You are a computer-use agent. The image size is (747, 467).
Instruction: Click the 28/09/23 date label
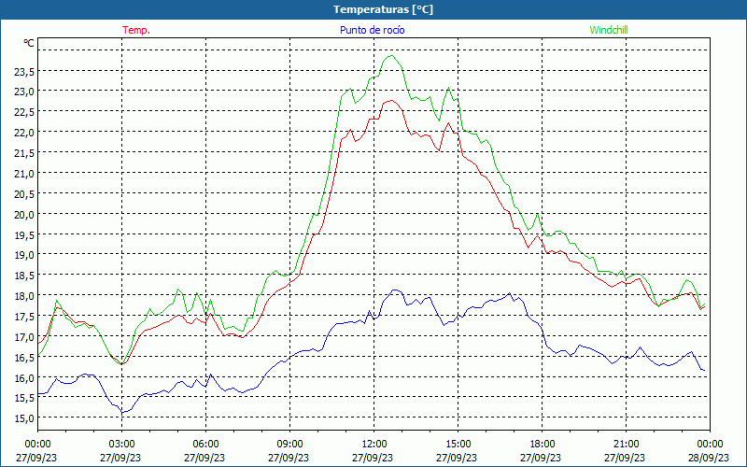(710, 458)
